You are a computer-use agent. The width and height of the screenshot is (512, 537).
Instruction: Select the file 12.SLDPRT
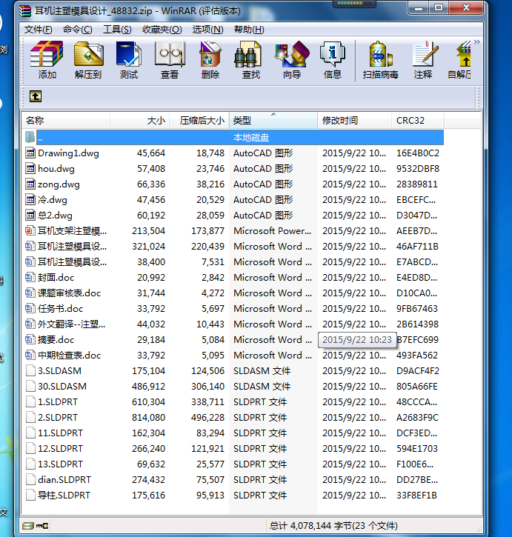[x=60, y=449]
